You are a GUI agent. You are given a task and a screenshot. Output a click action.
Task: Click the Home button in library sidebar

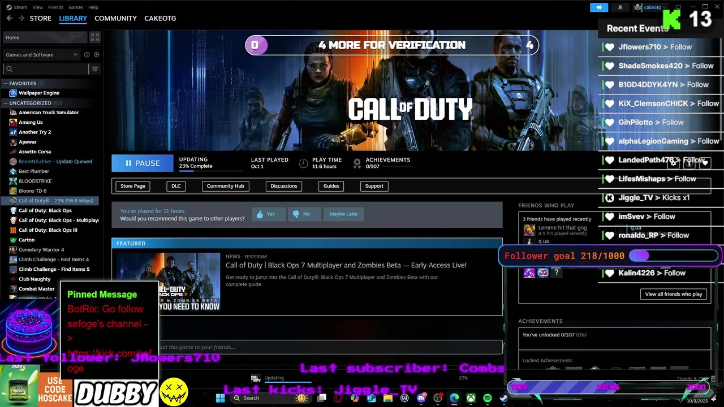[44, 37]
